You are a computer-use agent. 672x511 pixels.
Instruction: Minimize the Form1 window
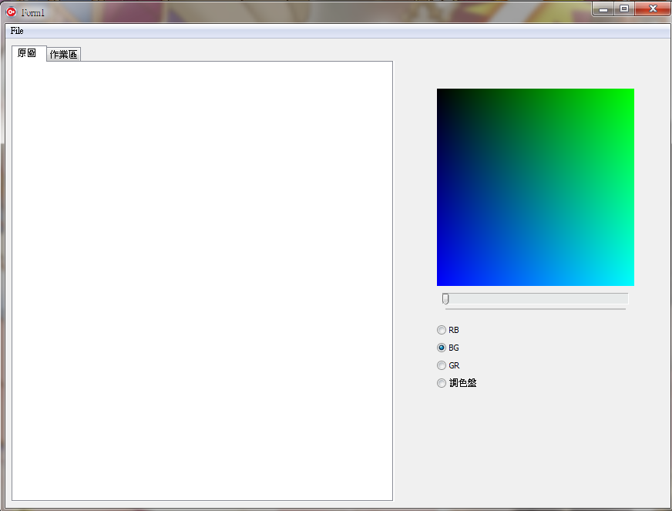tap(603, 8)
